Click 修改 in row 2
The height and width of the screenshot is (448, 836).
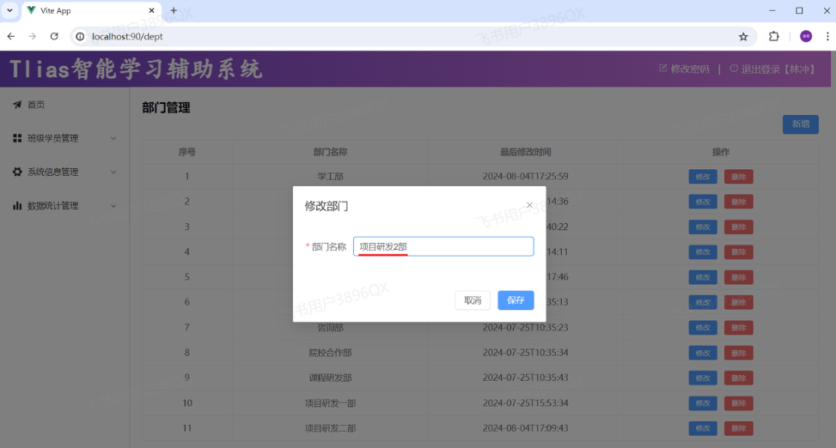[703, 202]
